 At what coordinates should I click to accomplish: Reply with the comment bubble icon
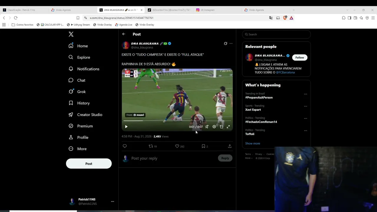click(x=125, y=146)
